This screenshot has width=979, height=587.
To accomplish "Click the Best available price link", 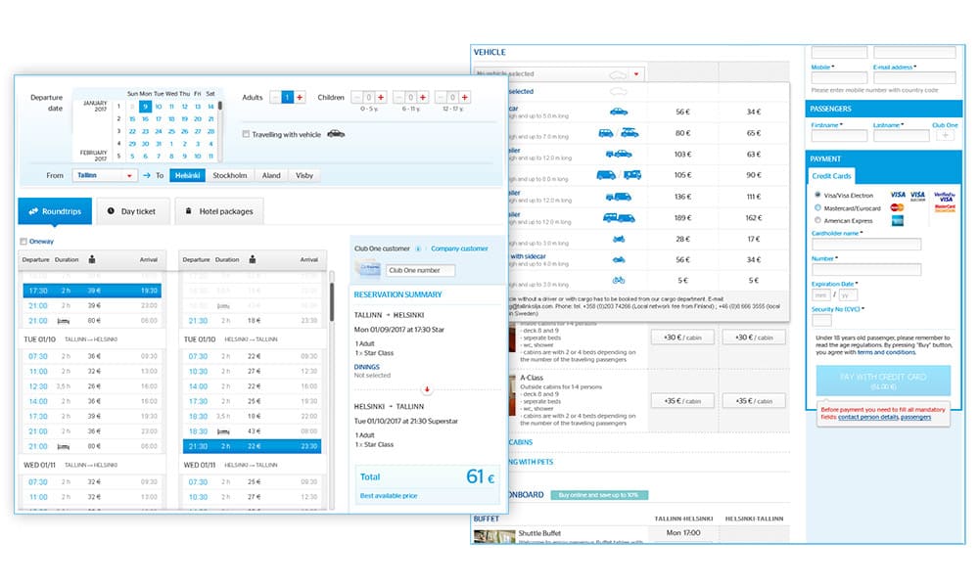I will coord(389,496).
